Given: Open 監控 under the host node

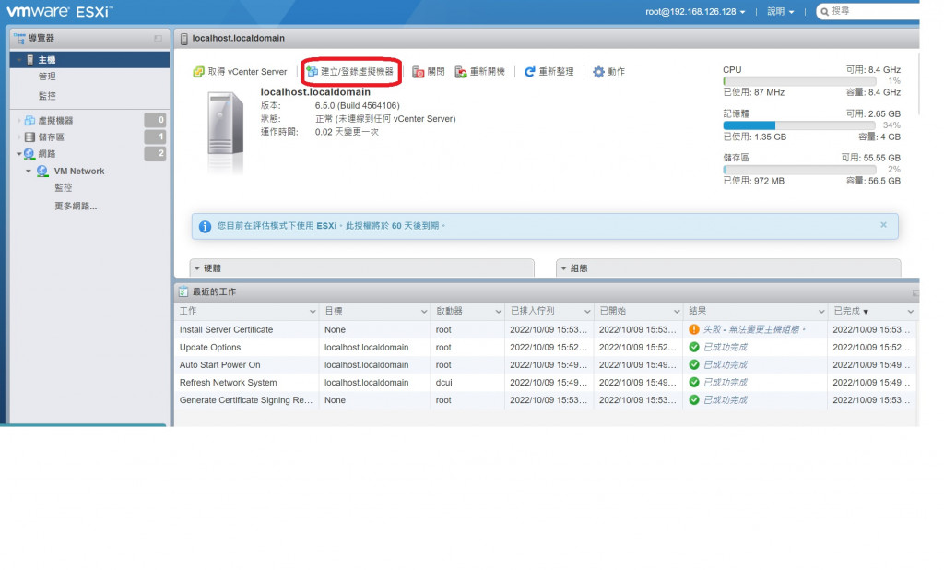Looking at the screenshot, I should (x=47, y=96).
